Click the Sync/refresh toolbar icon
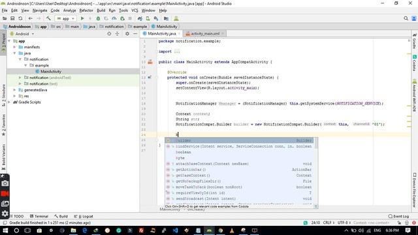This screenshot has height=235, width=418. point(20,18)
